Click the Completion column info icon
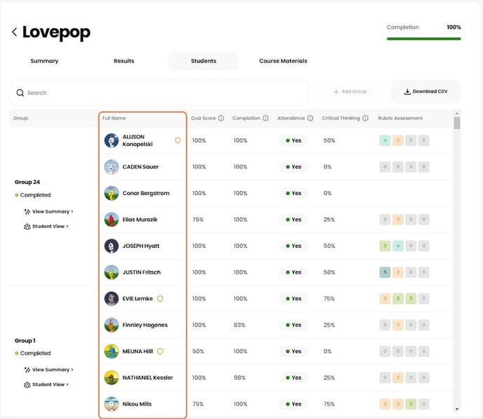 [x=265, y=119]
